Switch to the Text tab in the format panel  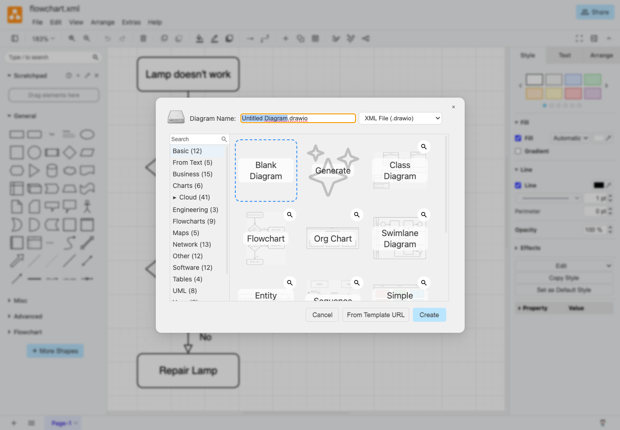[565, 55]
